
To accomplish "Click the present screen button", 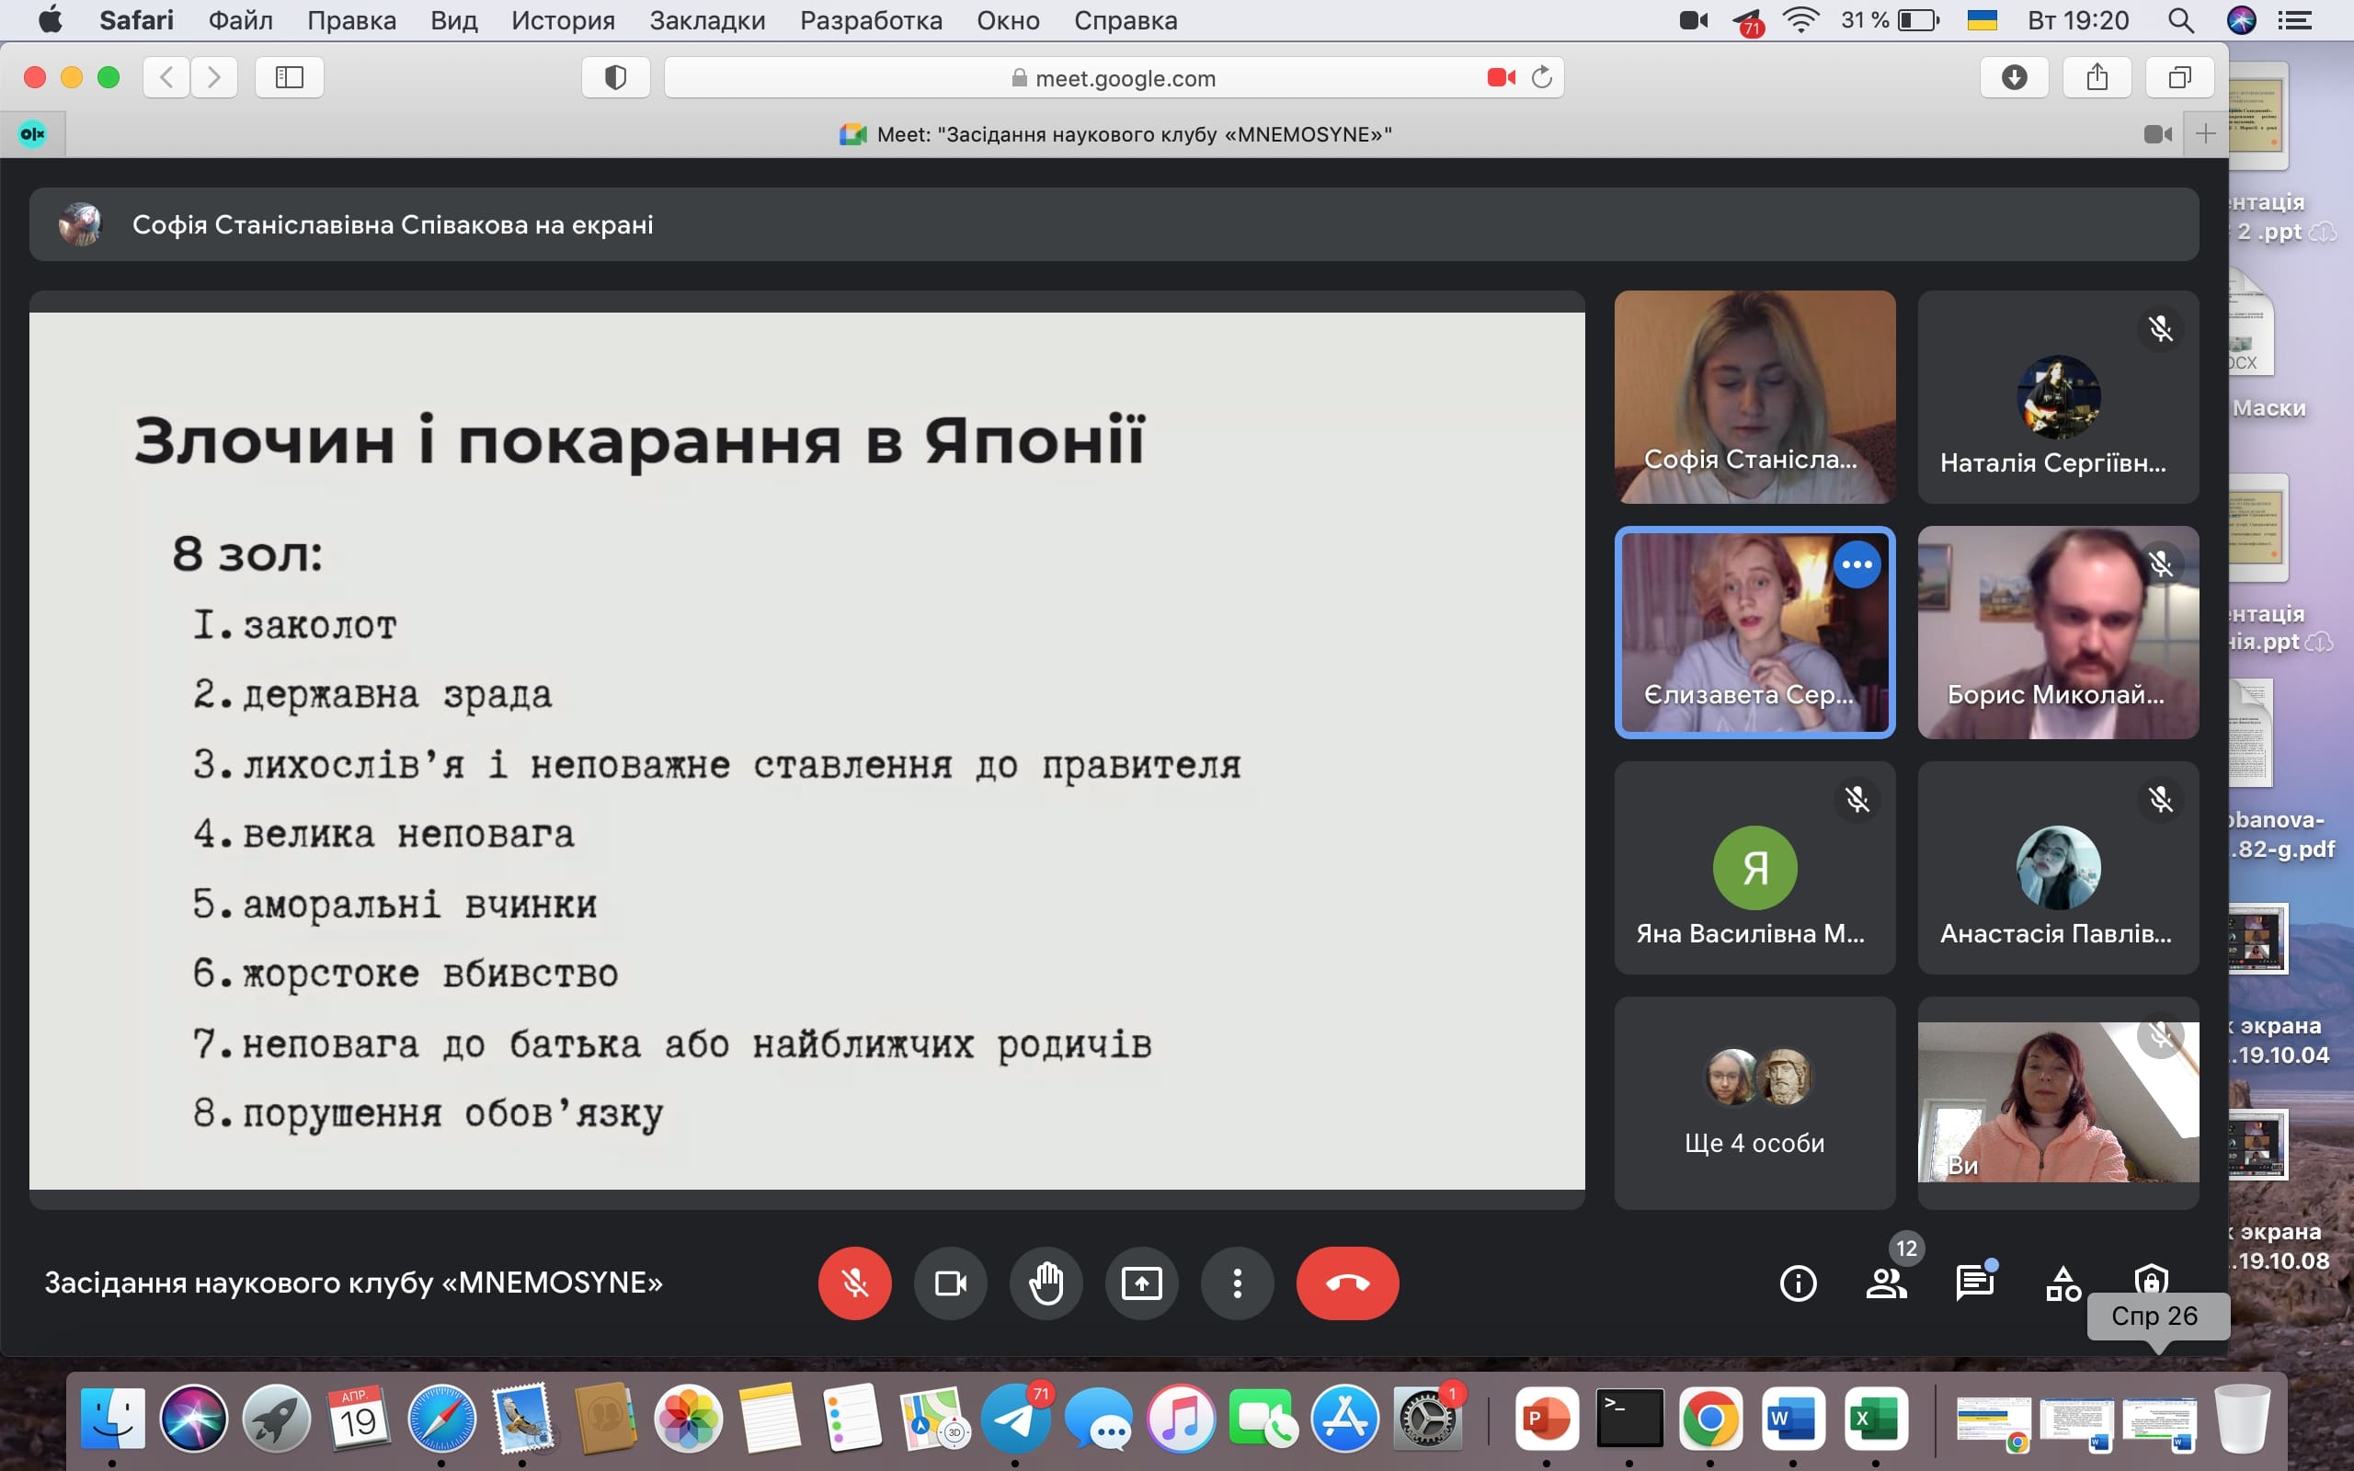I will pyautogui.click(x=1141, y=1283).
